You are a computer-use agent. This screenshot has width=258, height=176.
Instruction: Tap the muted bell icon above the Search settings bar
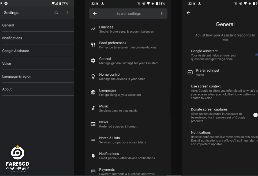click(x=139, y=3)
